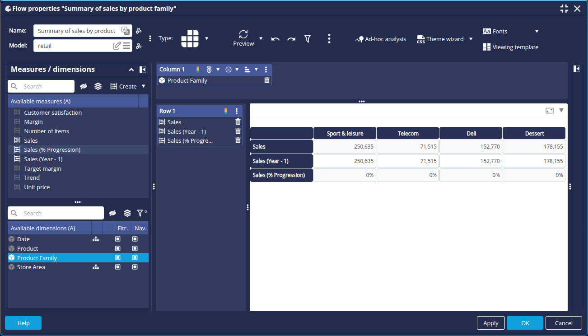Click the redo arrow icon
Screen dimensions: 588x336
(x=291, y=39)
